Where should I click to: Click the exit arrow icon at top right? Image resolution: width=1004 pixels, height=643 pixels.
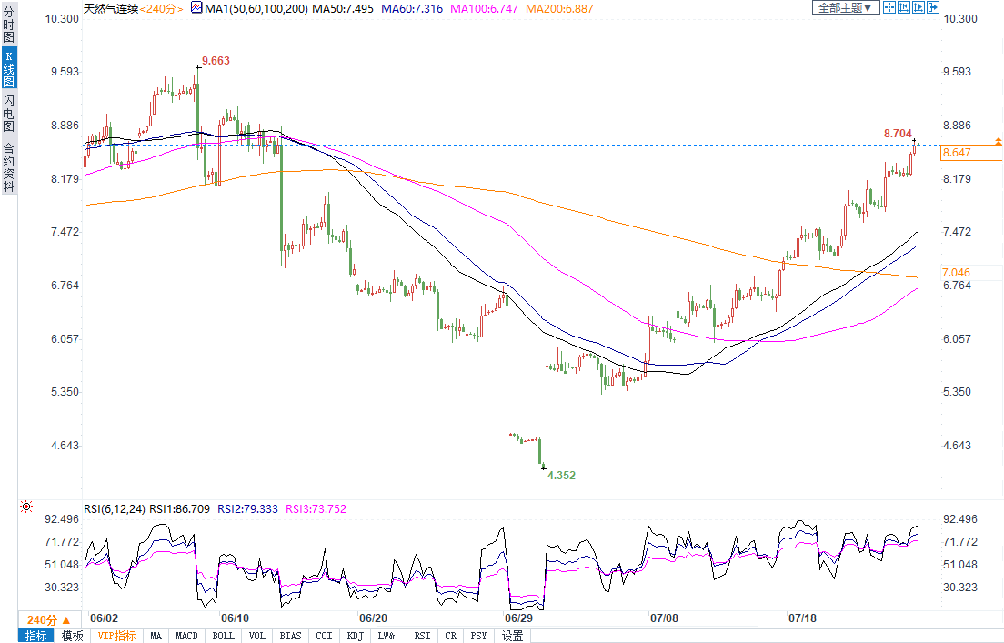click(933, 7)
